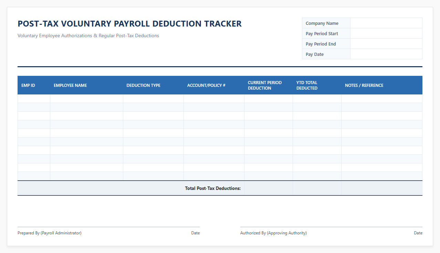This screenshot has width=440, height=253.
Task: Click the YTD TOTAL DEDUCTED column header
Action: point(317,85)
